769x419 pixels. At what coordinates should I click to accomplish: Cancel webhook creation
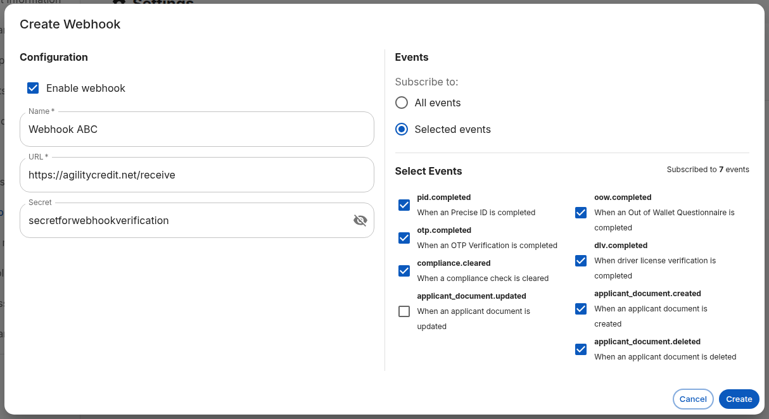[x=692, y=399]
